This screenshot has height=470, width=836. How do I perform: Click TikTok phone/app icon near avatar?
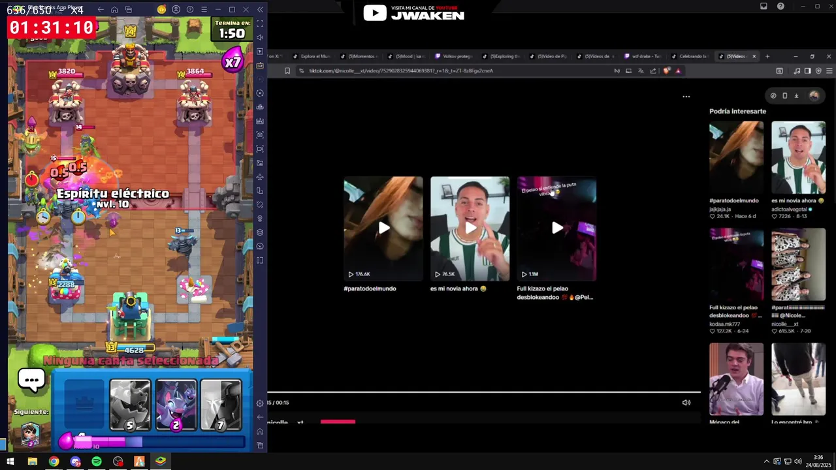click(x=784, y=95)
